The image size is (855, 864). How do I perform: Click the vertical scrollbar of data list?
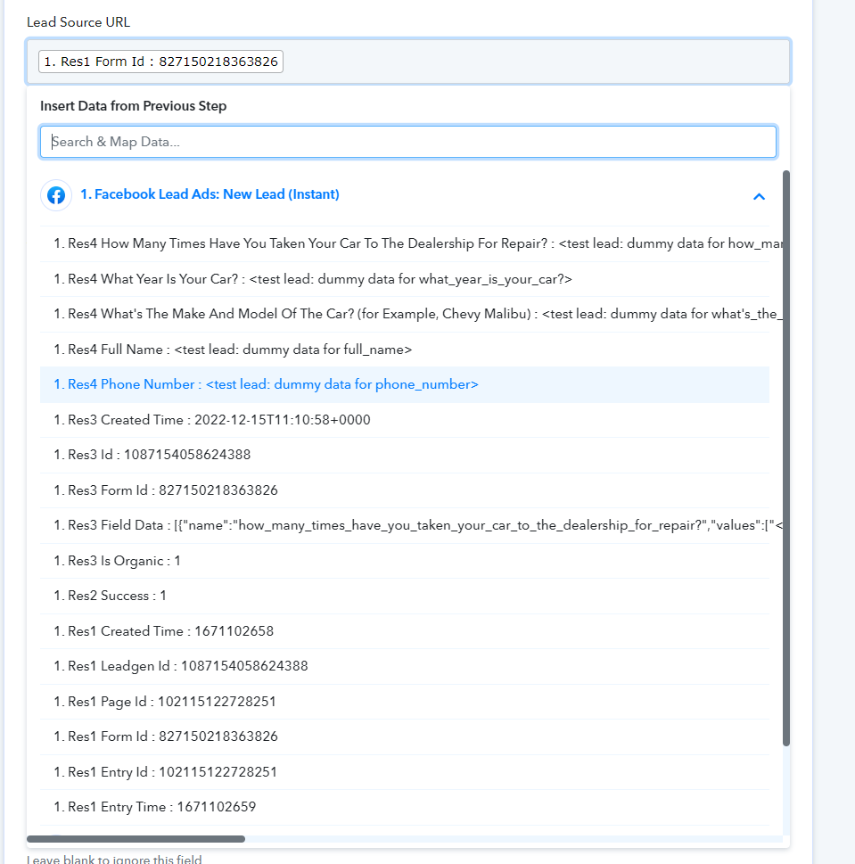point(786,458)
